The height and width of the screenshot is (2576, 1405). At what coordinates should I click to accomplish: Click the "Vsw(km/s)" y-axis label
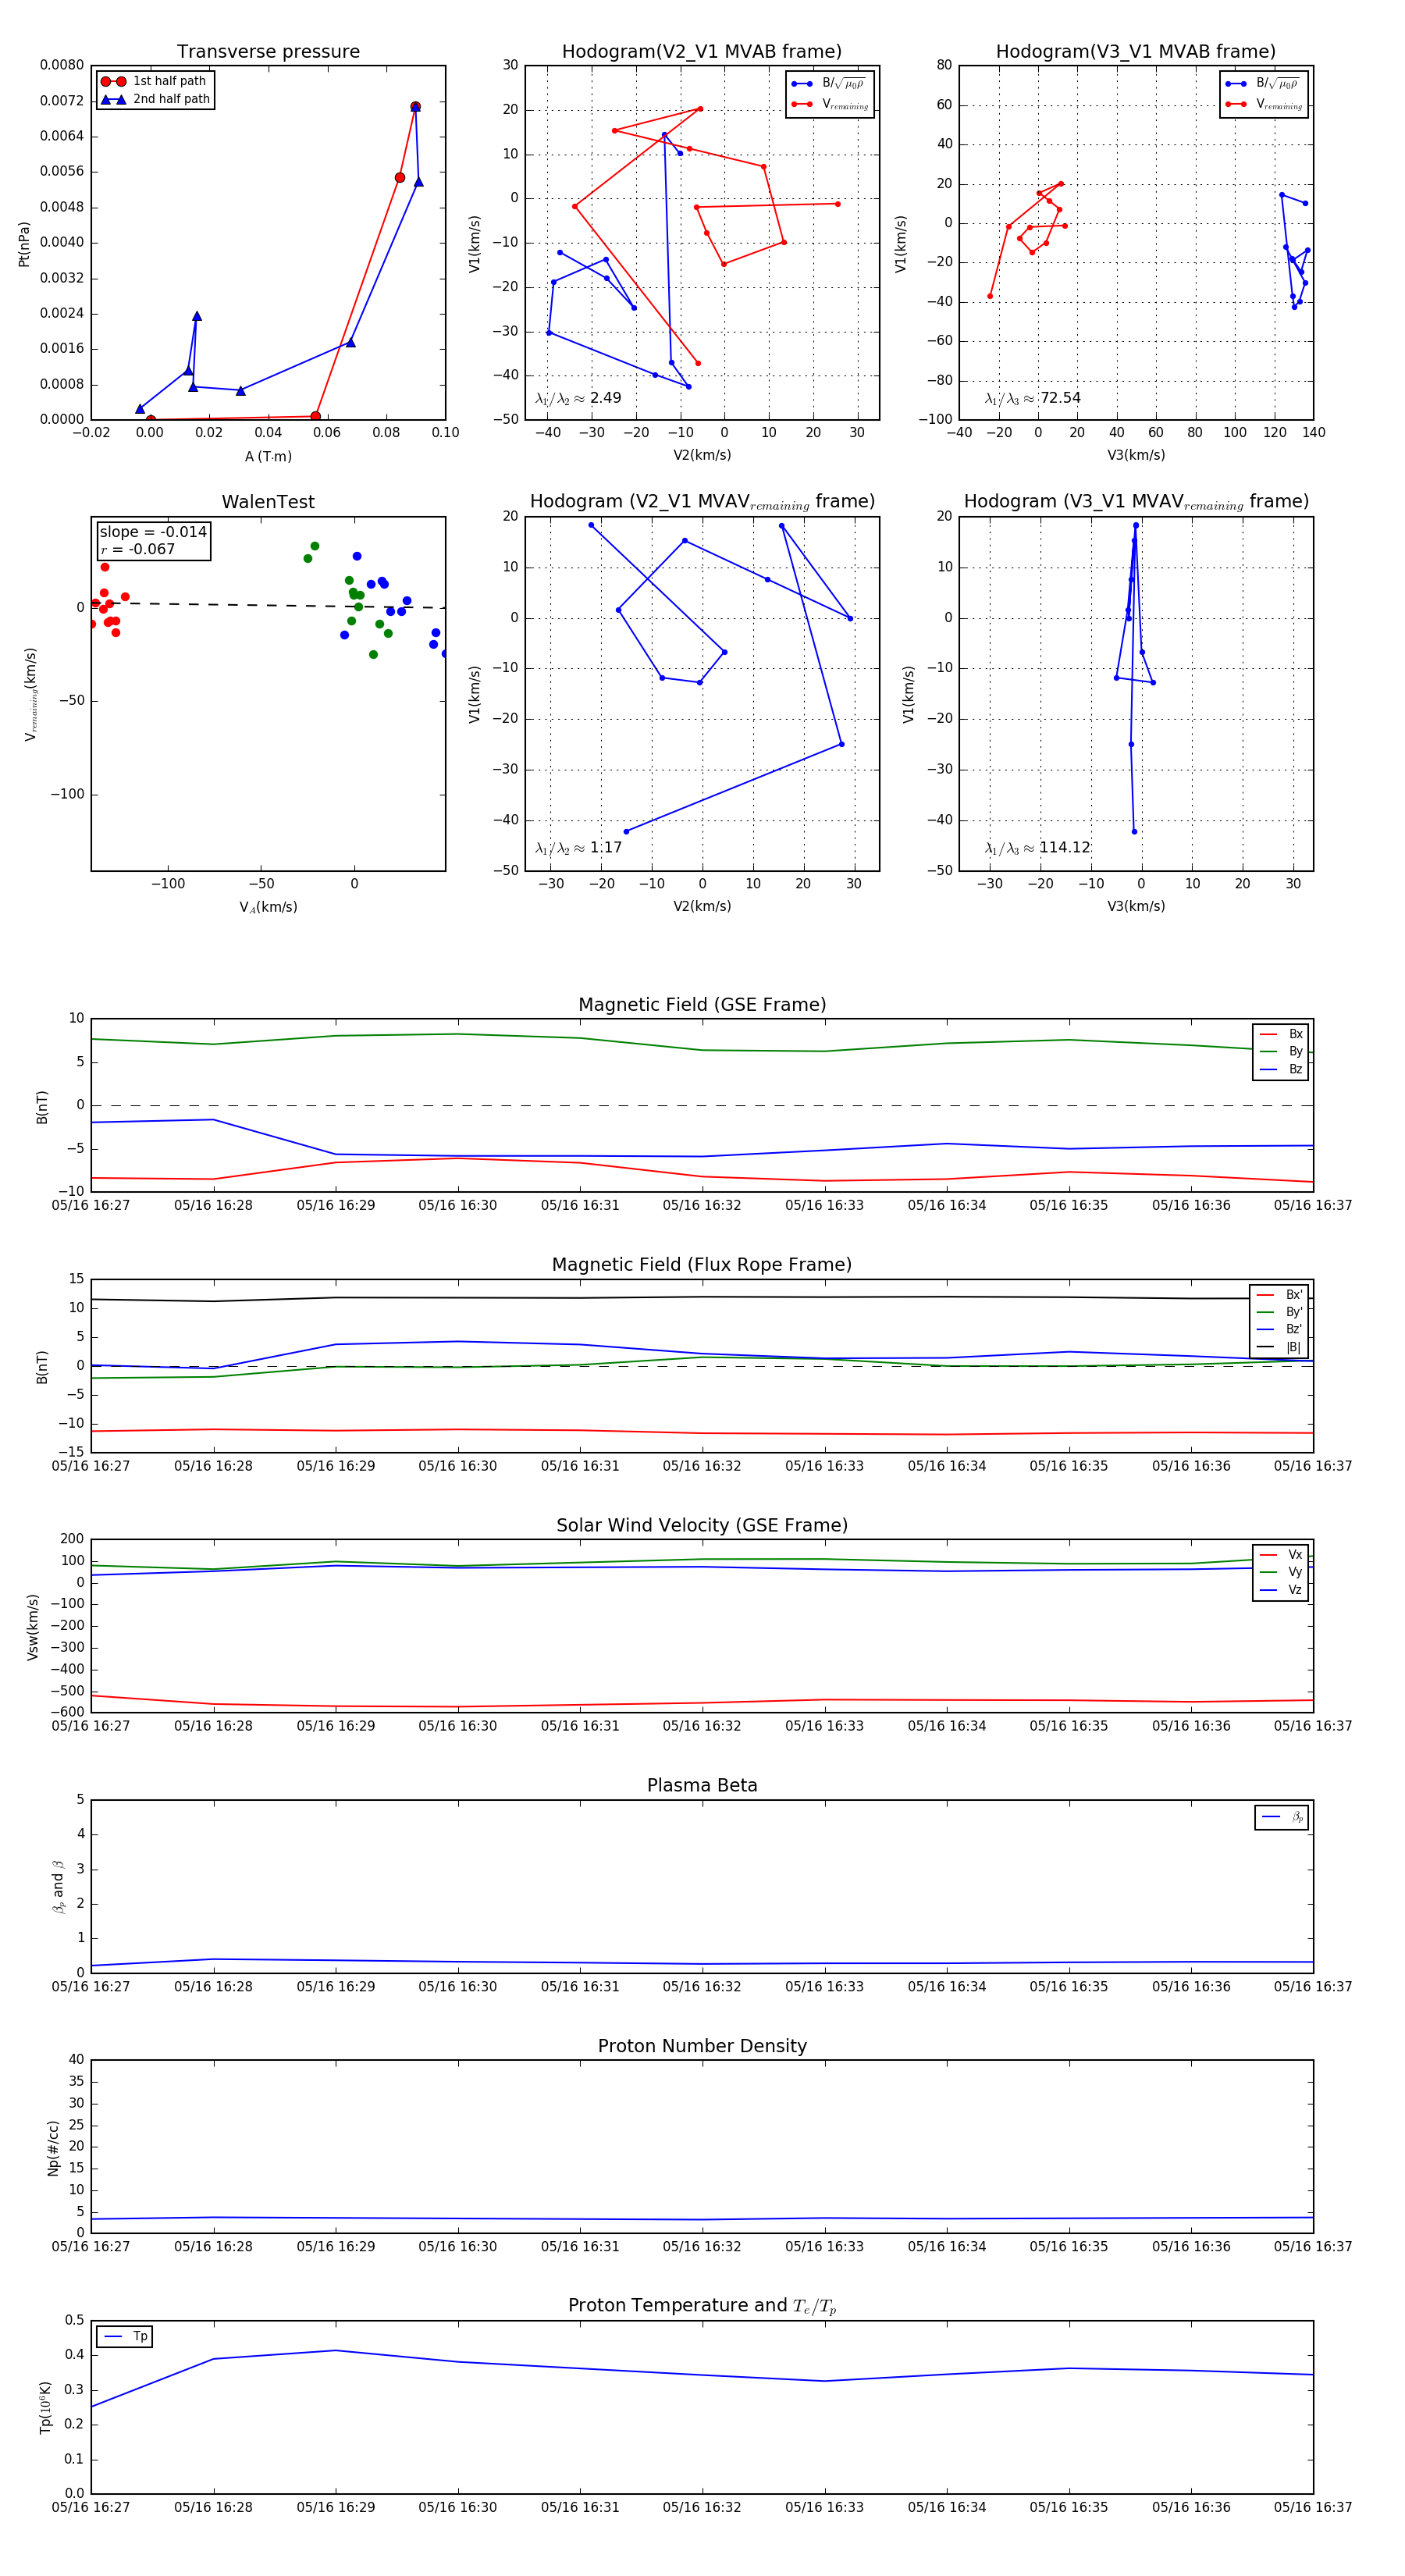click(32, 1627)
